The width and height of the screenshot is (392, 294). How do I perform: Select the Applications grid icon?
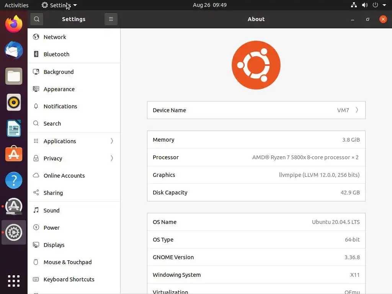coord(36,141)
